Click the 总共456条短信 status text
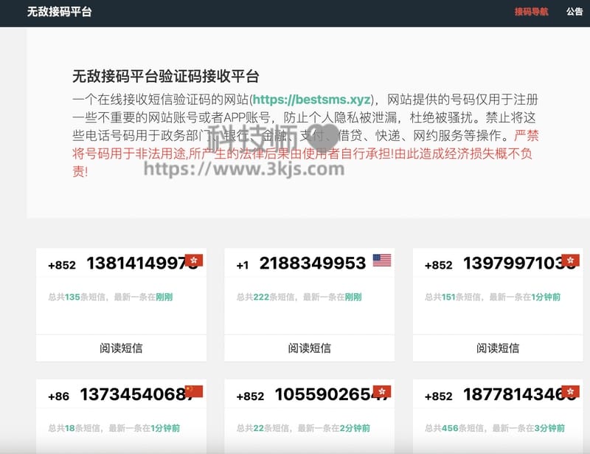This screenshot has width=590, height=454. tap(495, 428)
